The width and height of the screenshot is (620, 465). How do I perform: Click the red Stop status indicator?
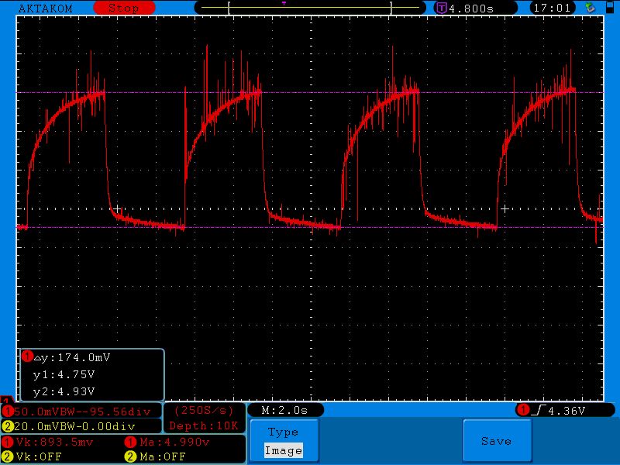coord(123,8)
